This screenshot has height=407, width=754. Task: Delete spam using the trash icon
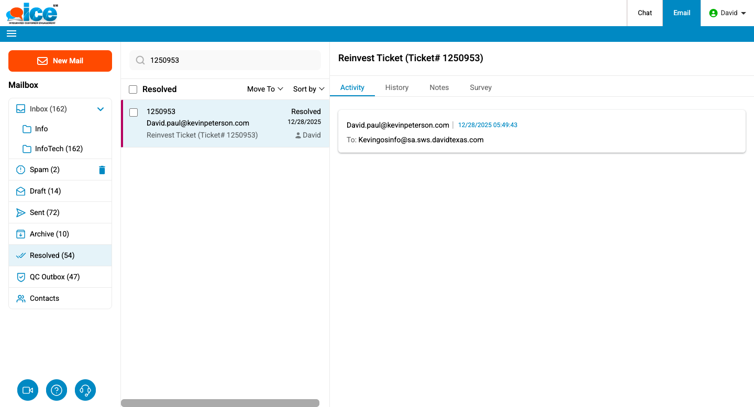click(x=102, y=170)
